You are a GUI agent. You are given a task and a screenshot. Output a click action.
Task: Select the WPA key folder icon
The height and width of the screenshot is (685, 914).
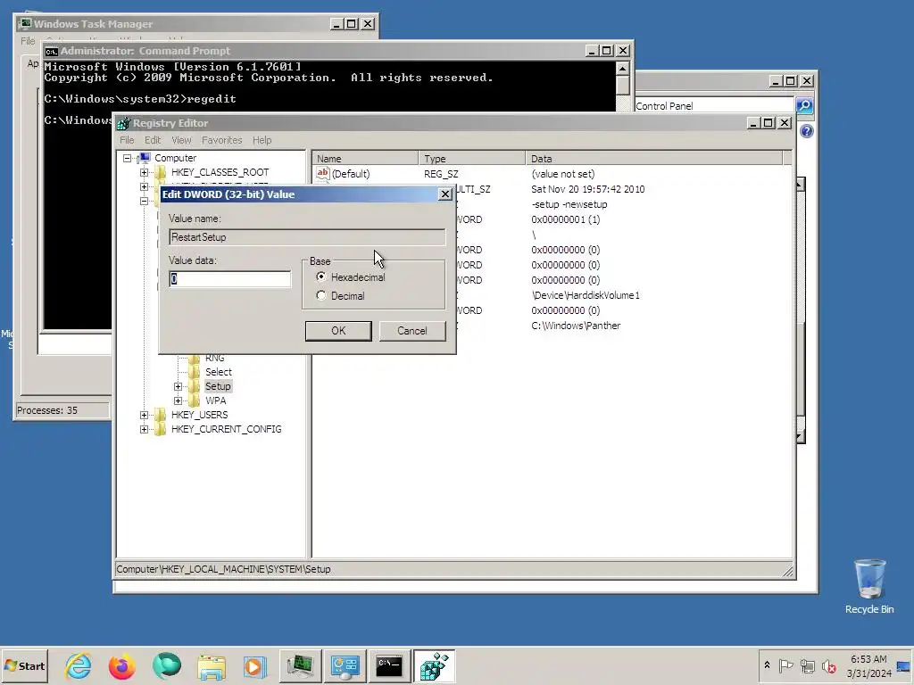click(194, 400)
